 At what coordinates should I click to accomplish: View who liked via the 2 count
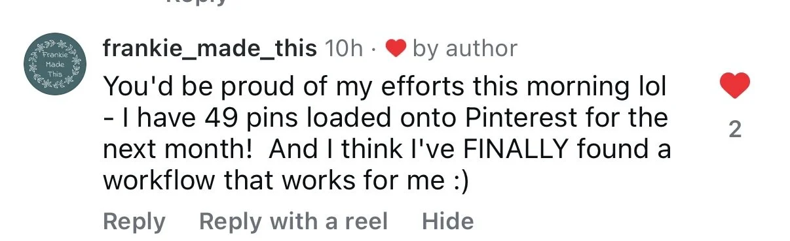pos(735,130)
